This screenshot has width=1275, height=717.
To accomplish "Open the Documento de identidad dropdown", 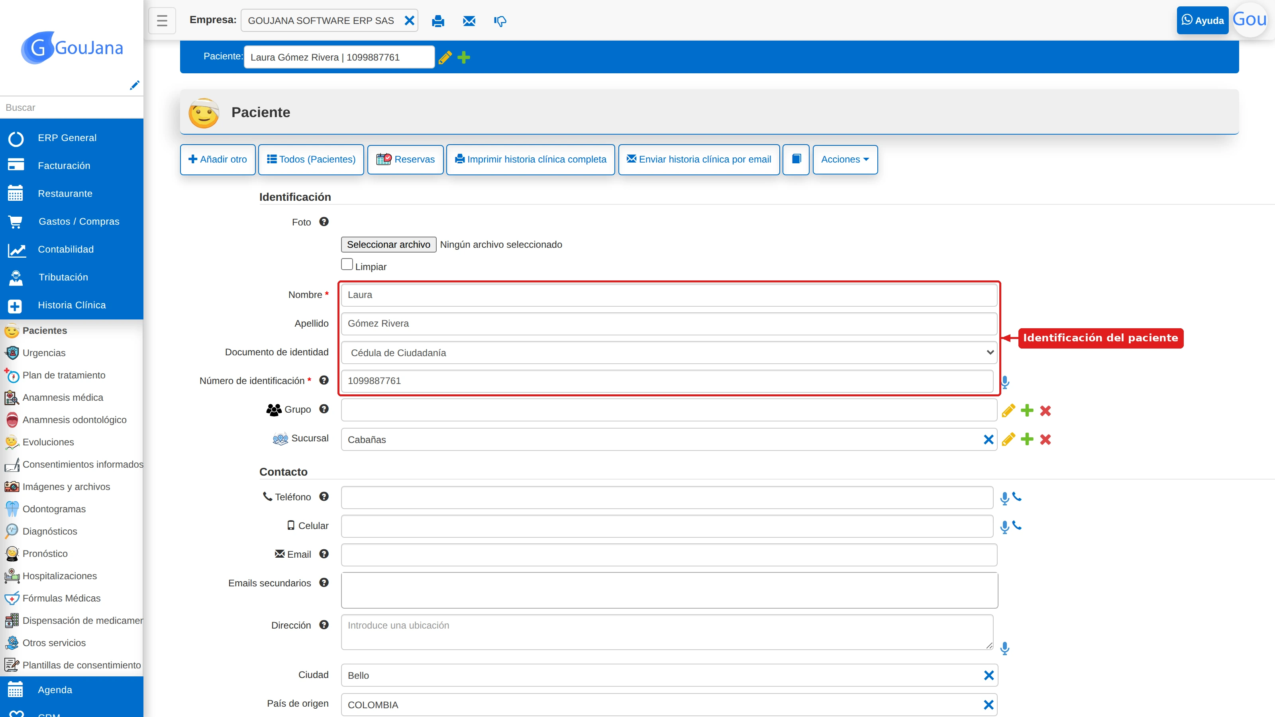I will pos(669,352).
